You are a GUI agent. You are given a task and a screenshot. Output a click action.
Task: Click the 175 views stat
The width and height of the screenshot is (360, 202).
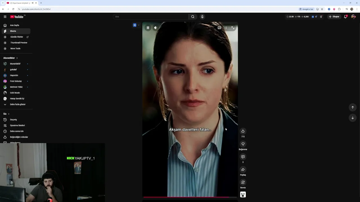[x=298, y=17]
